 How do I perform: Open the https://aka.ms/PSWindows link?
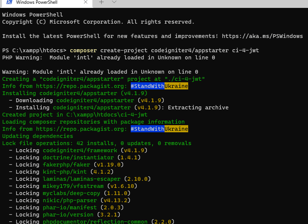[263, 36]
